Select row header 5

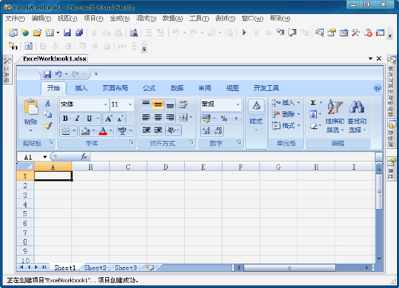[25, 214]
